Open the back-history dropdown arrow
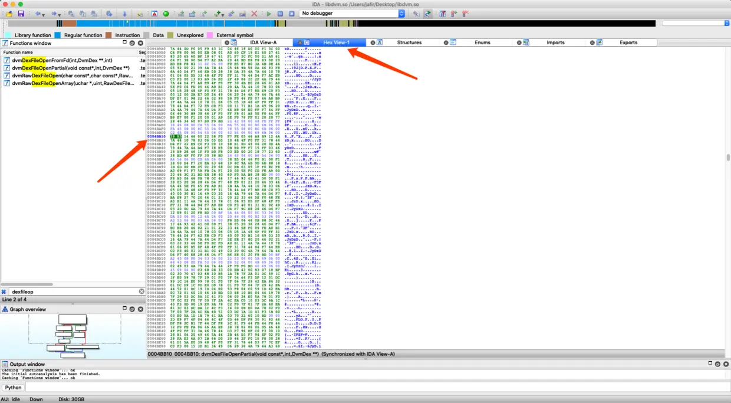The image size is (731, 403). [44, 14]
